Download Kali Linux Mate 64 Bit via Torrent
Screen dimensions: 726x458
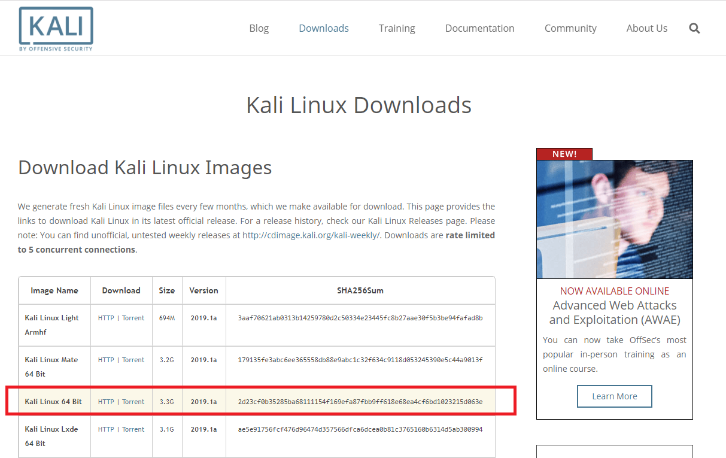point(133,360)
